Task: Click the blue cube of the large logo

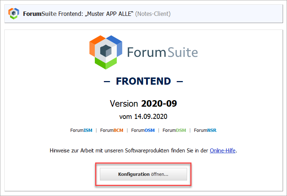Action: pyautogui.click(x=115, y=46)
